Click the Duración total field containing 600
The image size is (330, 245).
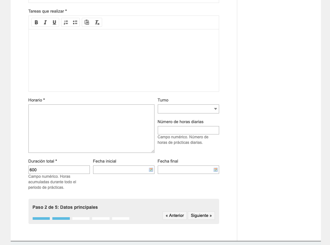[x=59, y=170]
